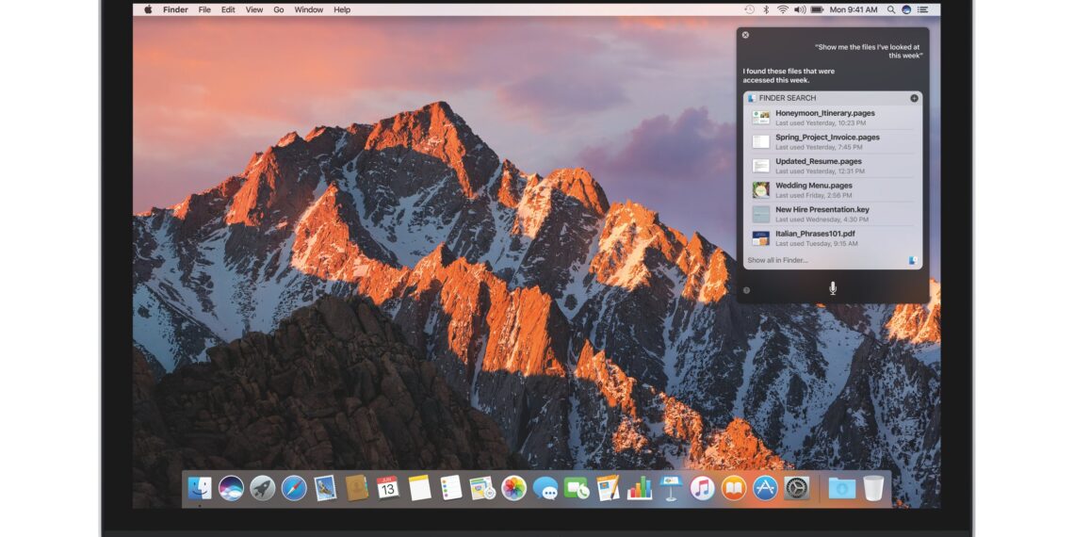The width and height of the screenshot is (1074, 537).
Task: Open Honeymoon_Itinerary.pages from results
Action: coord(824,113)
